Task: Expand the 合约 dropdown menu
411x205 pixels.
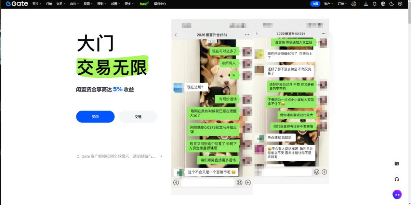Action: click(74, 4)
